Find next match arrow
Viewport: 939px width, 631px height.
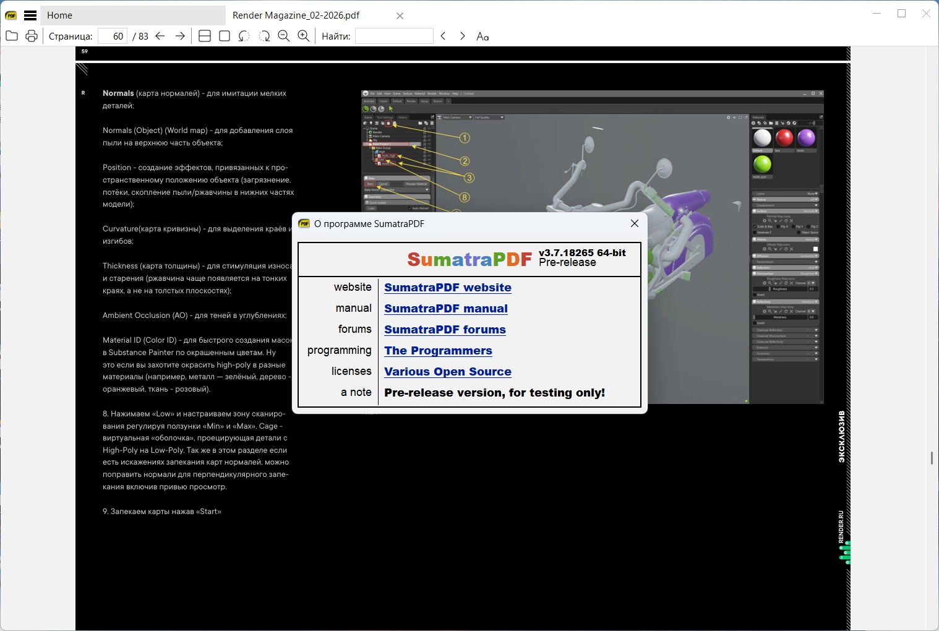(x=462, y=36)
